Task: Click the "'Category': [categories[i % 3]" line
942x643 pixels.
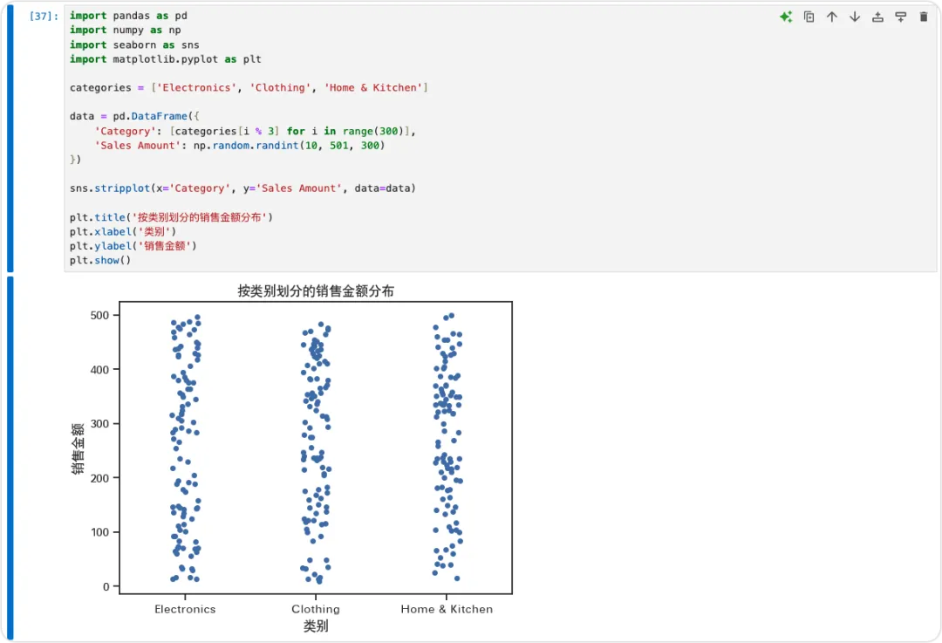Action: 255,131
